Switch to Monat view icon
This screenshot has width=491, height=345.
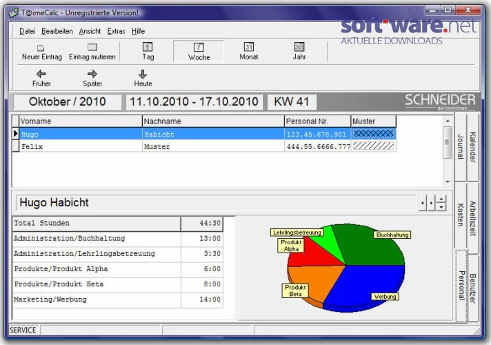pos(249,47)
